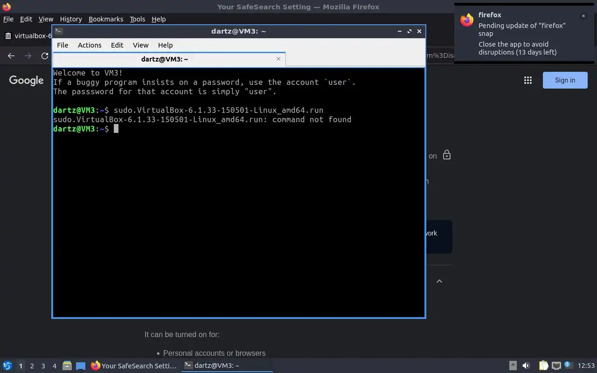Open Firefox Edit menu
The height and width of the screenshot is (373, 597).
(26, 19)
